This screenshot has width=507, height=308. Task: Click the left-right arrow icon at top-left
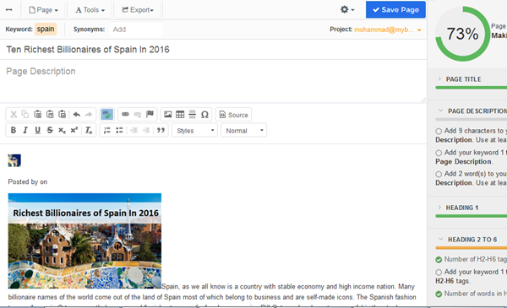(x=9, y=10)
